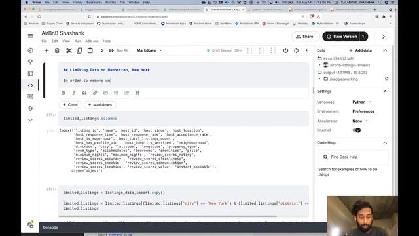Image resolution: width=419 pixels, height=236 pixels.
Task: Click the Find Code Help search field
Action: click(354, 157)
